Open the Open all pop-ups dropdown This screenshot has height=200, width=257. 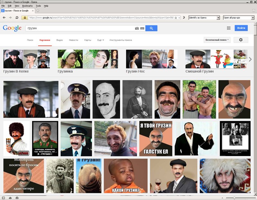click(239, 18)
